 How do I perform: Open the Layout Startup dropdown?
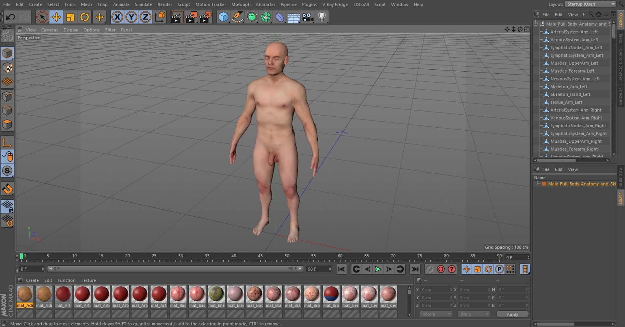coord(590,4)
